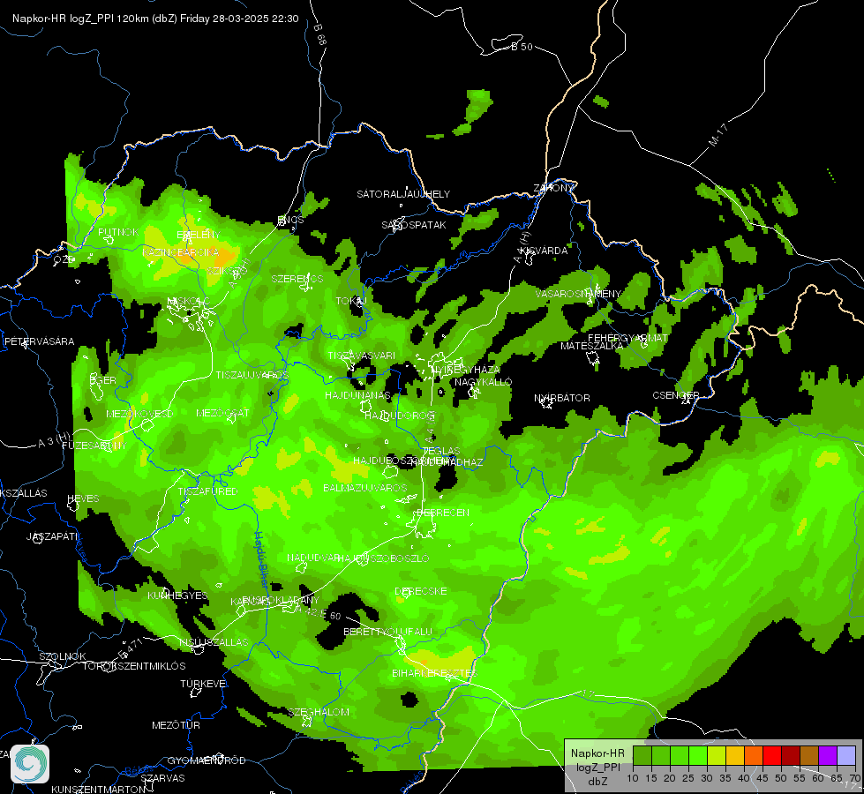Click the HAJDUNANAS city label

pyautogui.click(x=357, y=395)
